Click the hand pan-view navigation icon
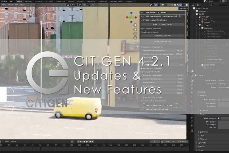The image size is (229, 153). [x=135, y=30]
